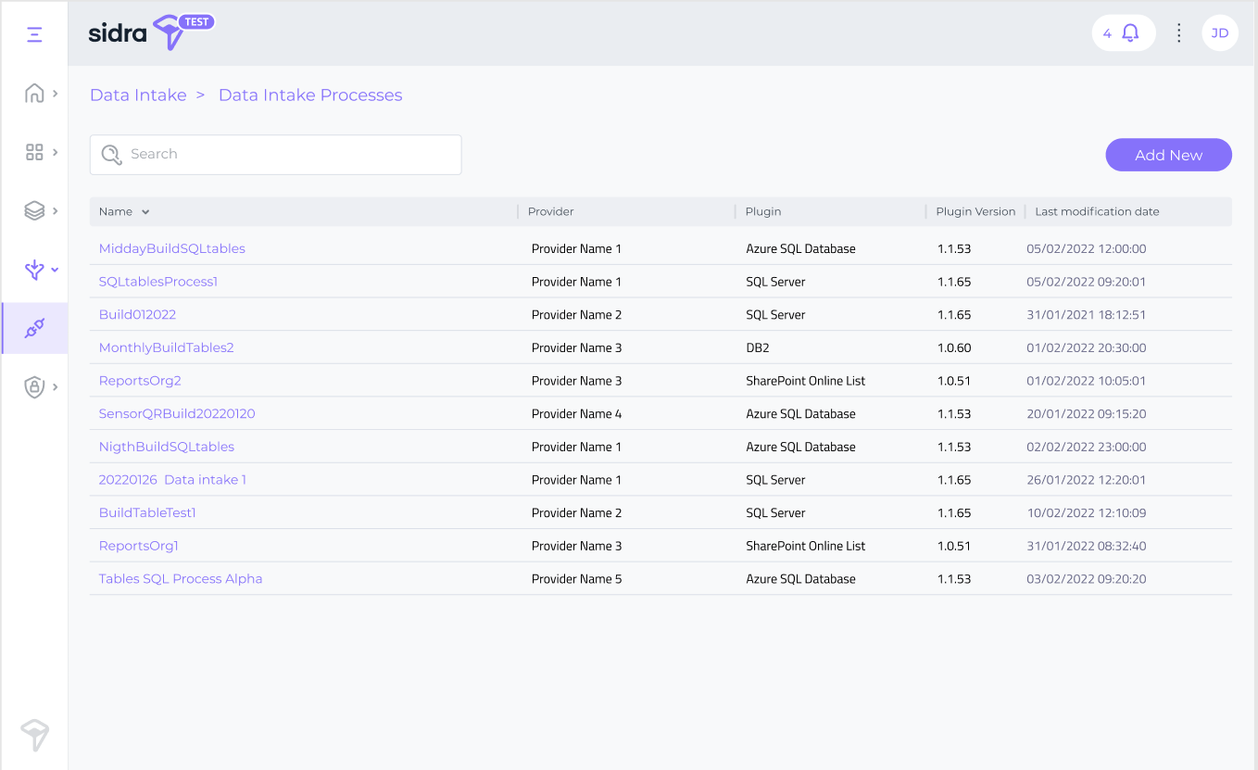
Task: Click the JD user avatar
Action: (x=1219, y=33)
